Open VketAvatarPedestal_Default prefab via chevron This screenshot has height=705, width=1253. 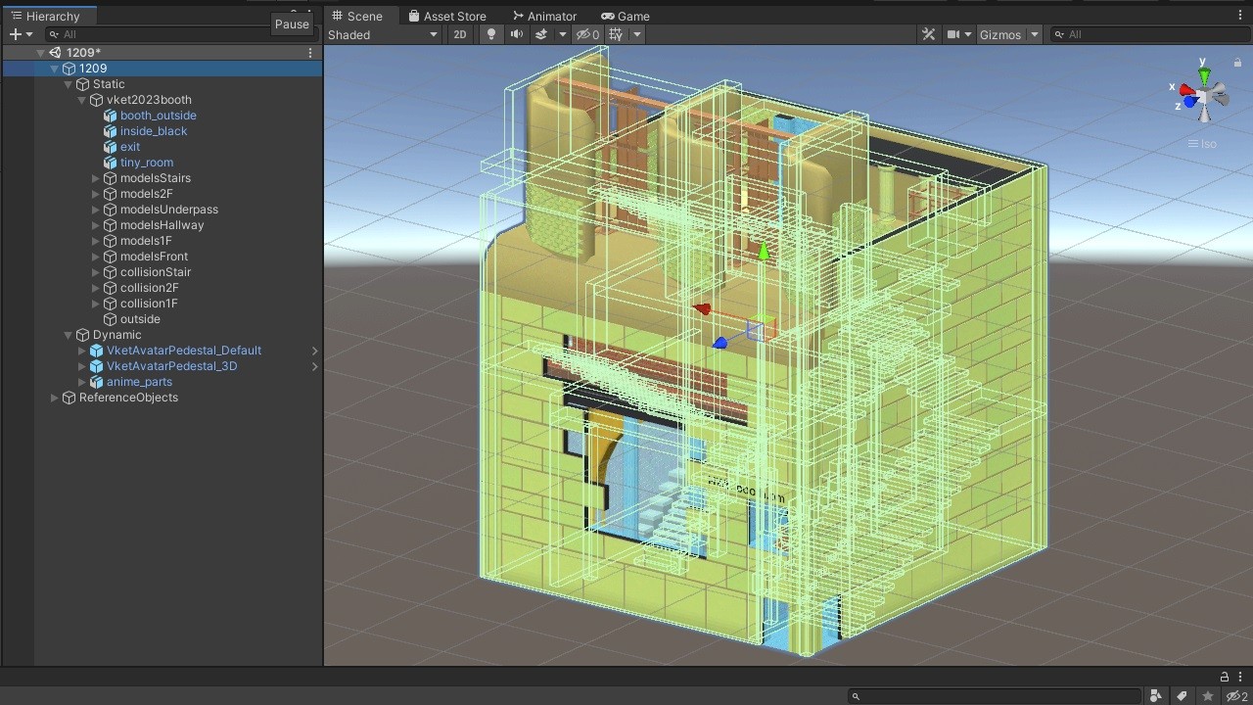[x=315, y=351]
